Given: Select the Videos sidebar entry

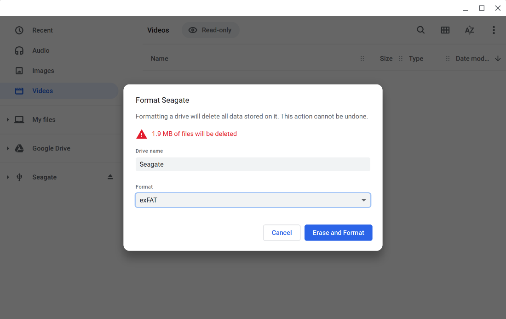Looking at the screenshot, I should 43,90.
